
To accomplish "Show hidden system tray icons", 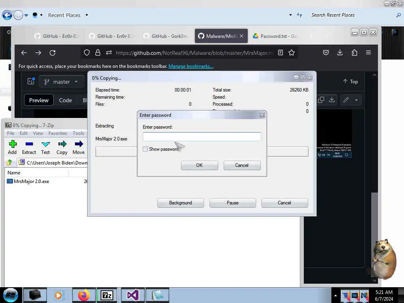I will 335,296.
